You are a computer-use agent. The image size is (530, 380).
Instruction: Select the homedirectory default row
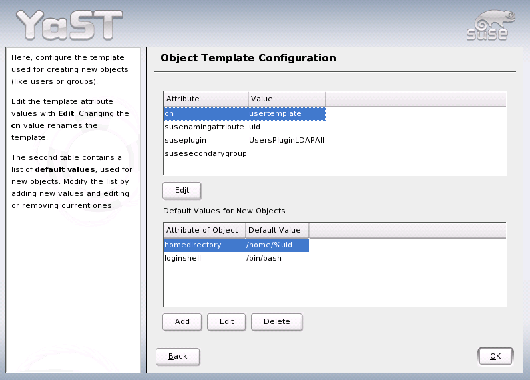pos(236,245)
